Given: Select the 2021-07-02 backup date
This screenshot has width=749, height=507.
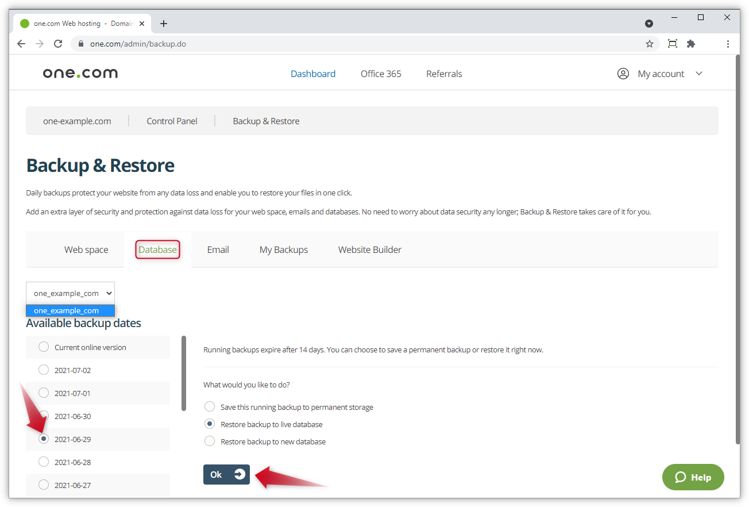Looking at the screenshot, I should (x=44, y=370).
